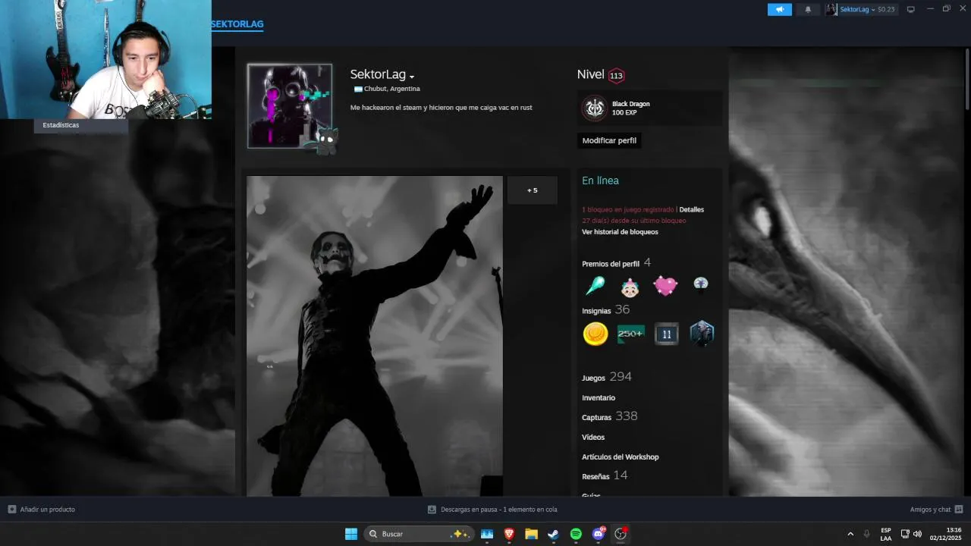Click the teal comet profile award icon
Viewport: 971px width, 546px height.
pos(595,286)
